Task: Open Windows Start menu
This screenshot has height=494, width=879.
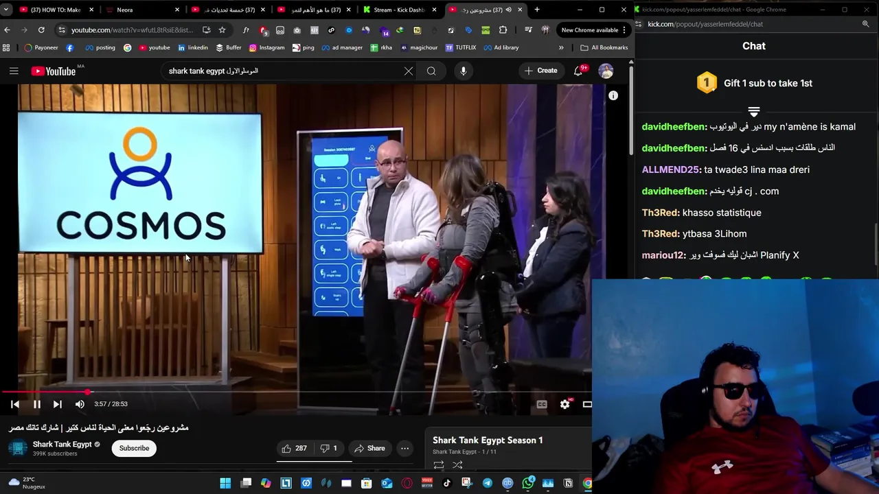Action: [225, 483]
